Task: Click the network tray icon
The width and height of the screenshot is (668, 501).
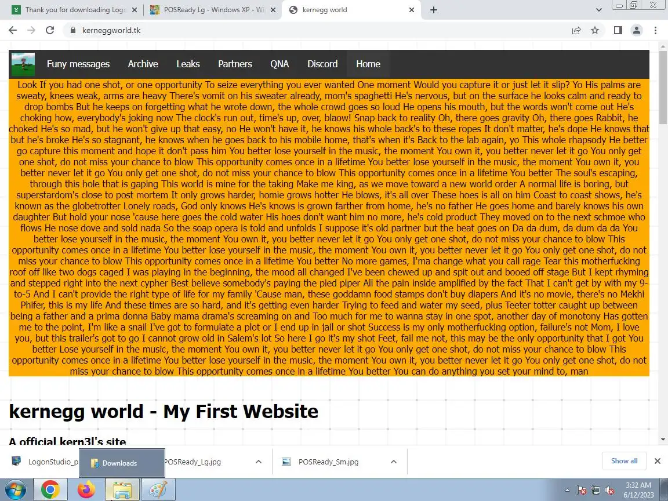Action: point(596,491)
